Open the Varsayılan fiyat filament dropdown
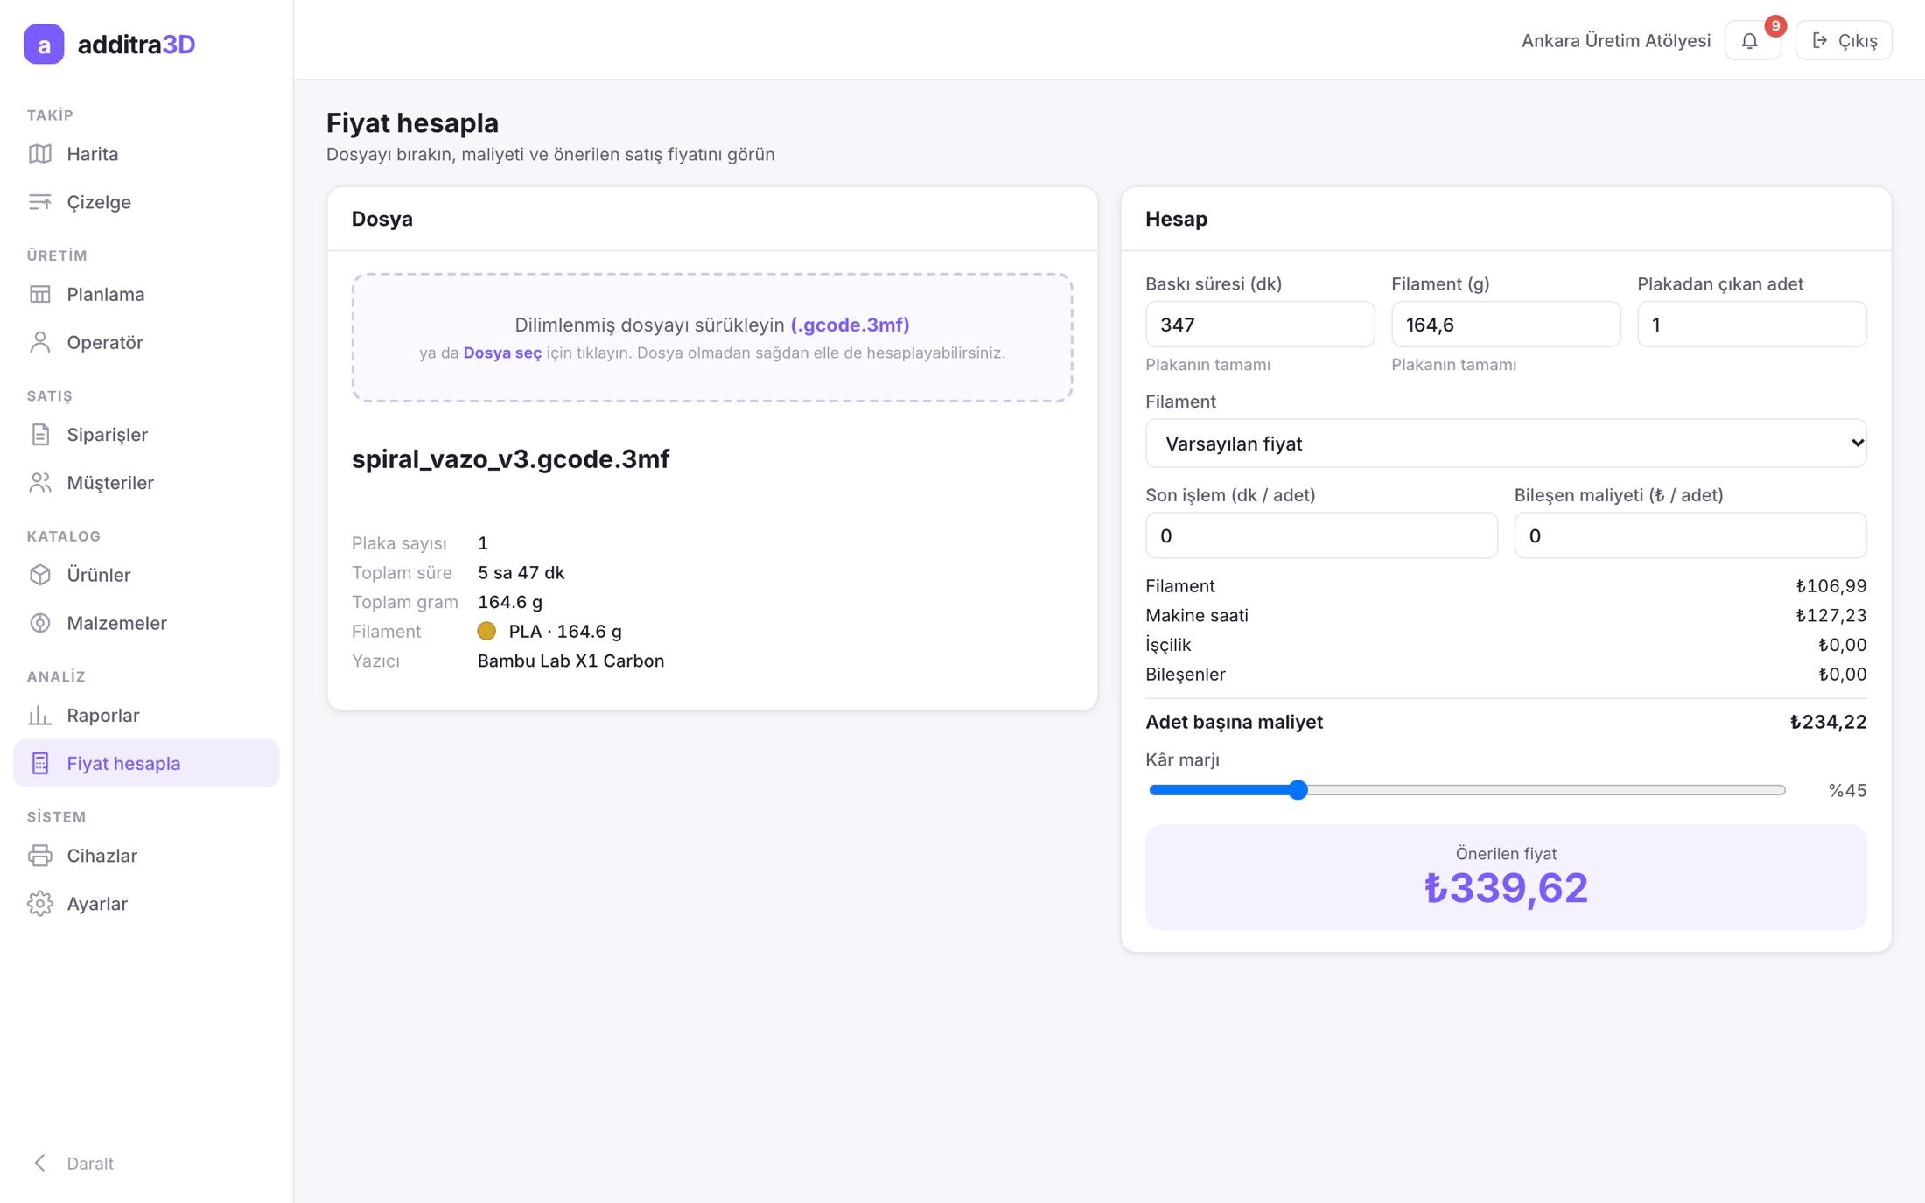 tap(1506, 444)
